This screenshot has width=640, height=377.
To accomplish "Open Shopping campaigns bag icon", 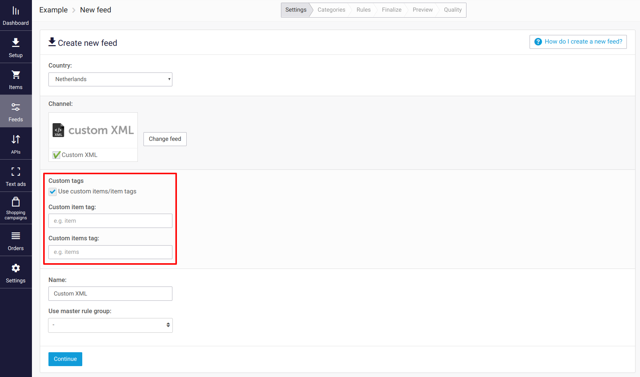I will tap(16, 202).
